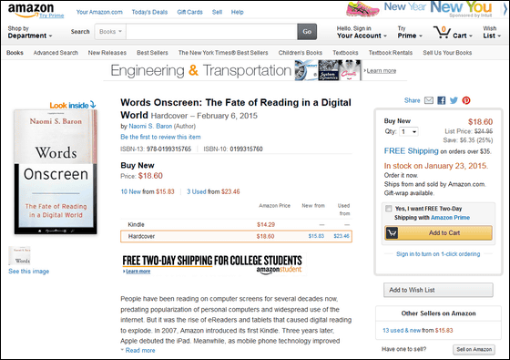Click Hardcover New from $15.83 price
Screen dimensions: 510x360
[x=316, y=236]
